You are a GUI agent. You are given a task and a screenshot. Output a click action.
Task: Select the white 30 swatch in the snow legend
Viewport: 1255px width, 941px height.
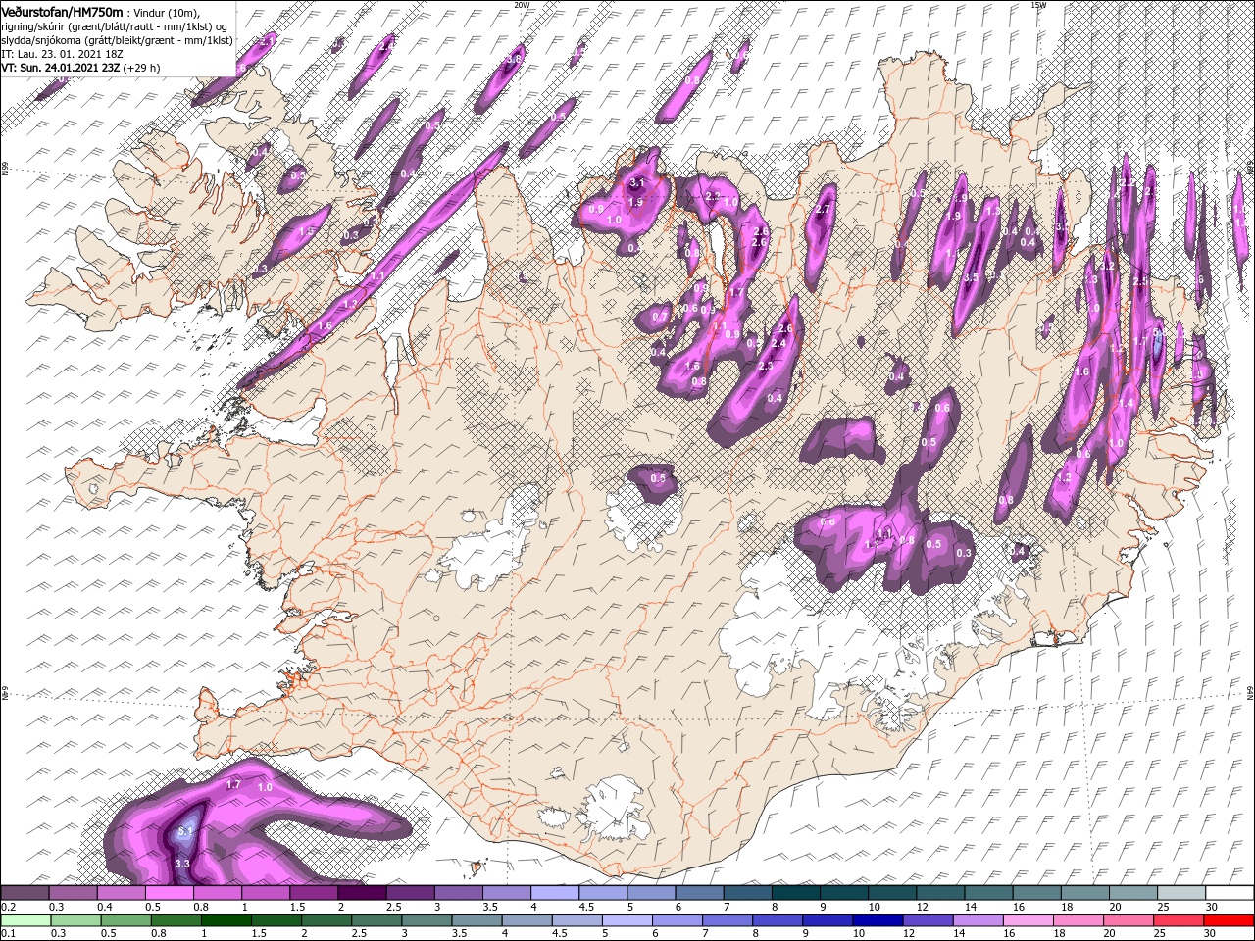pos(1229,893)
